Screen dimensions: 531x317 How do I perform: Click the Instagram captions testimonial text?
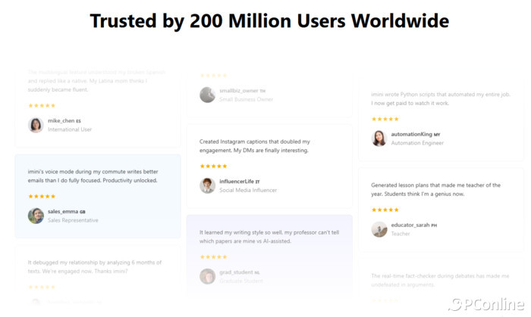coord(254,146)
